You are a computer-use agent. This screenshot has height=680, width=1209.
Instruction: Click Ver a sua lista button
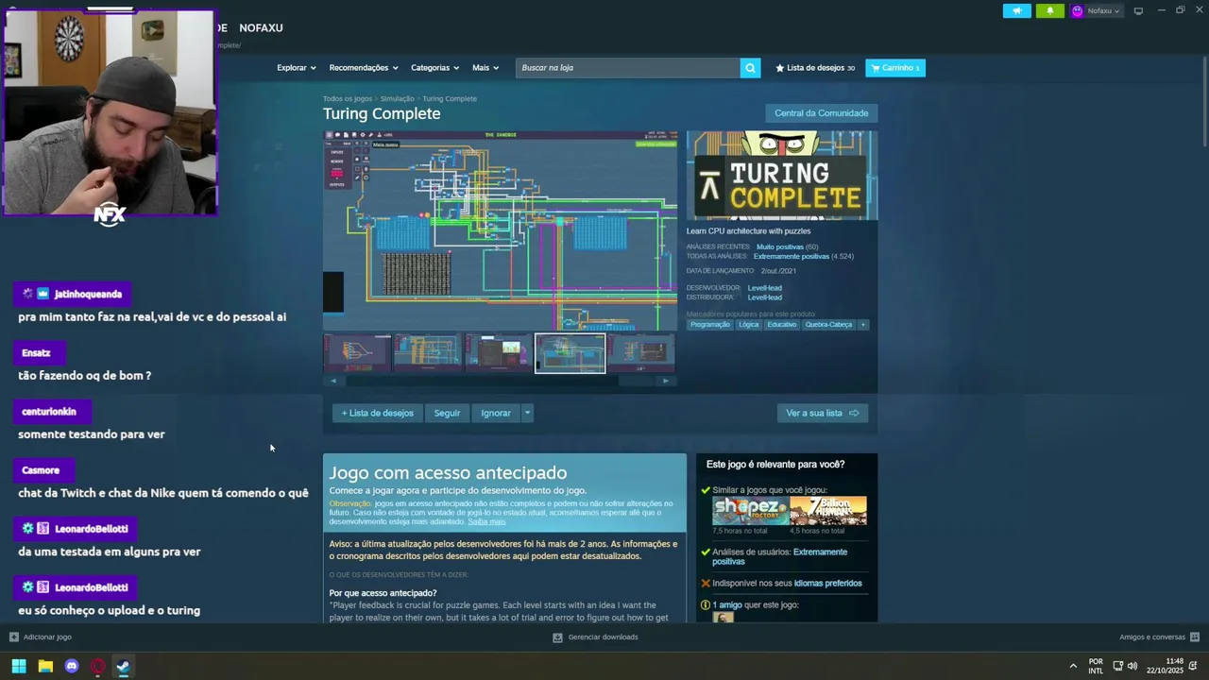(x=822, y=413)
